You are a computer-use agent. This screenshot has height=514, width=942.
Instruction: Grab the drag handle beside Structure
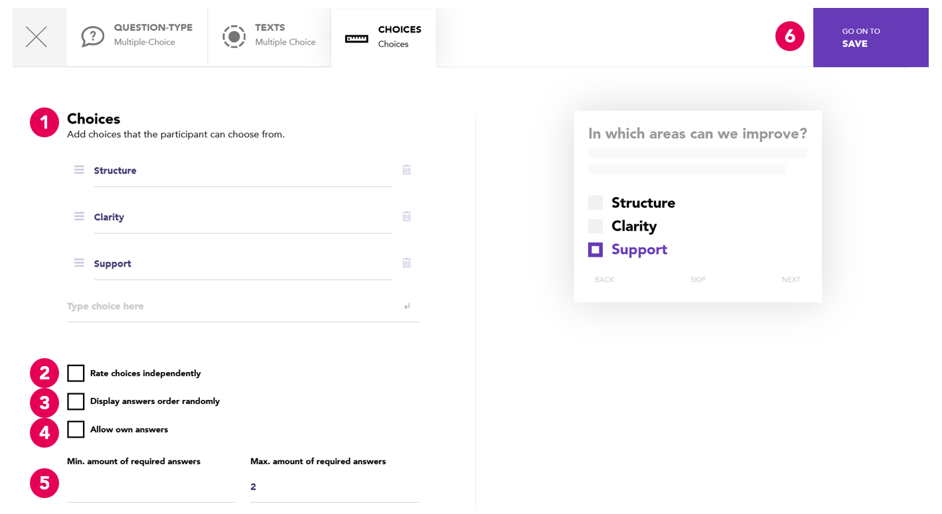tap(79, 170)
